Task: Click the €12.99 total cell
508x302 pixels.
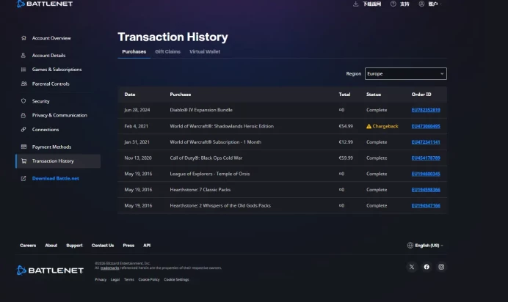Action: click(x=346, y=142)
